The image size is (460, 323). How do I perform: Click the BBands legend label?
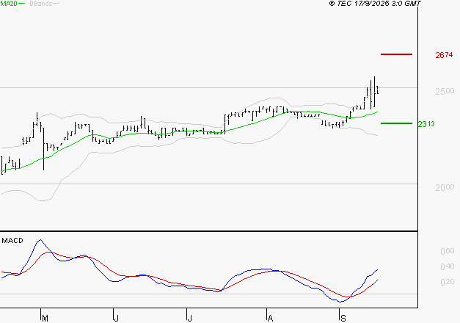41,4
